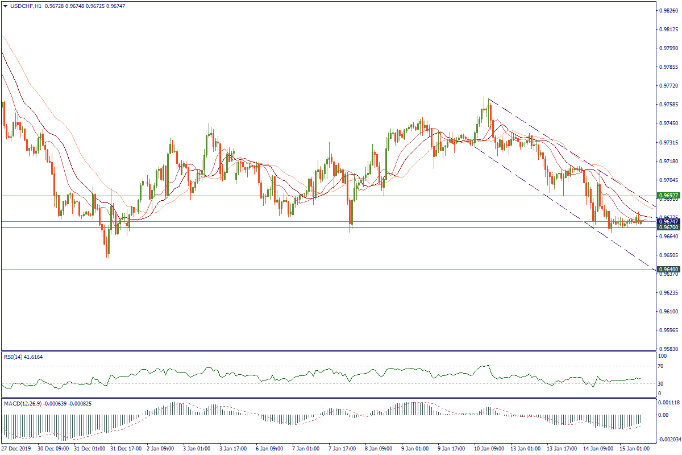Click the 0.98260 price on the axis
The height and width of the screenshot is (455, 682).
pos(668,10)
